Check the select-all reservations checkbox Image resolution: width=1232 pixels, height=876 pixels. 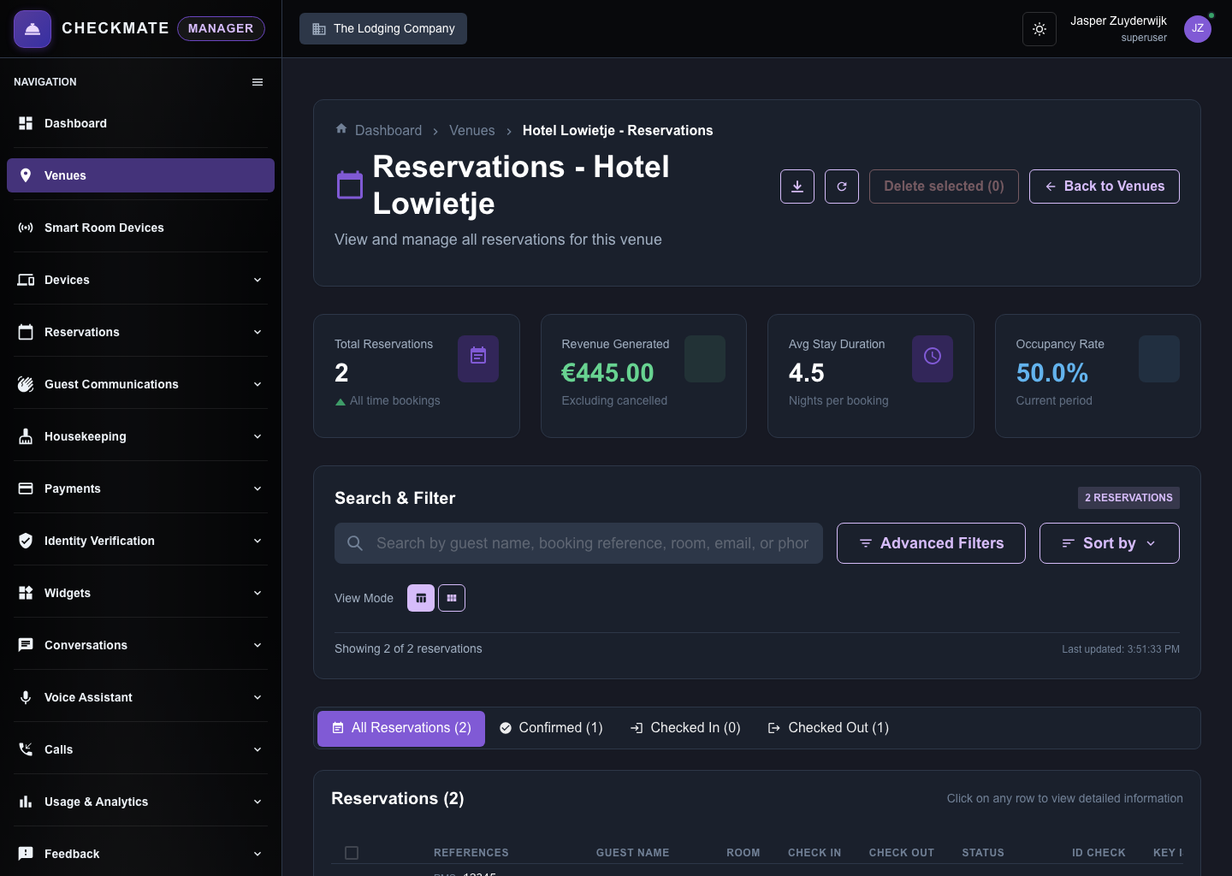pyautogui.click(x=352, y=853)
